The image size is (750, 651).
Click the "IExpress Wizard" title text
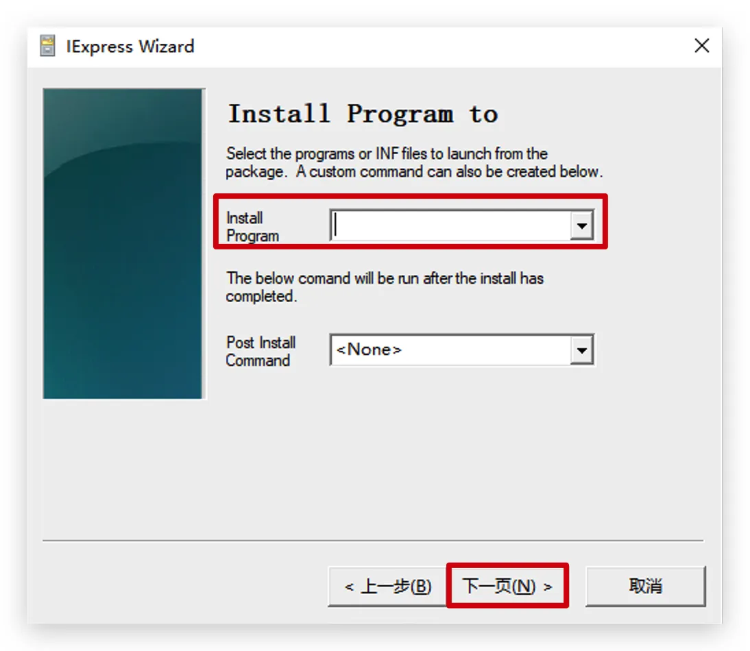130,47
